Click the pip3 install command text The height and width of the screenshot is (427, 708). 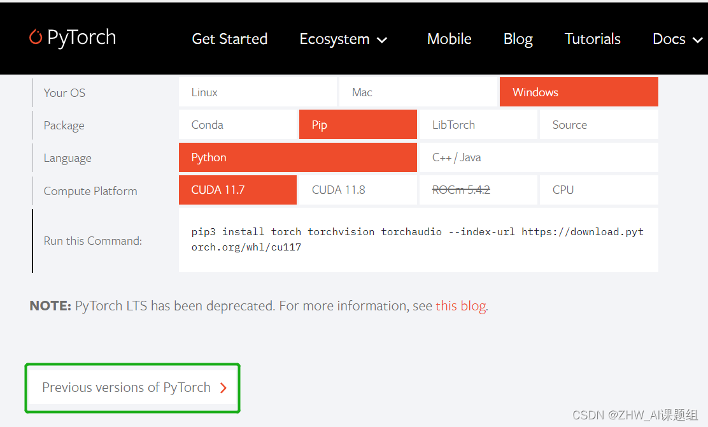coord(418,240)
